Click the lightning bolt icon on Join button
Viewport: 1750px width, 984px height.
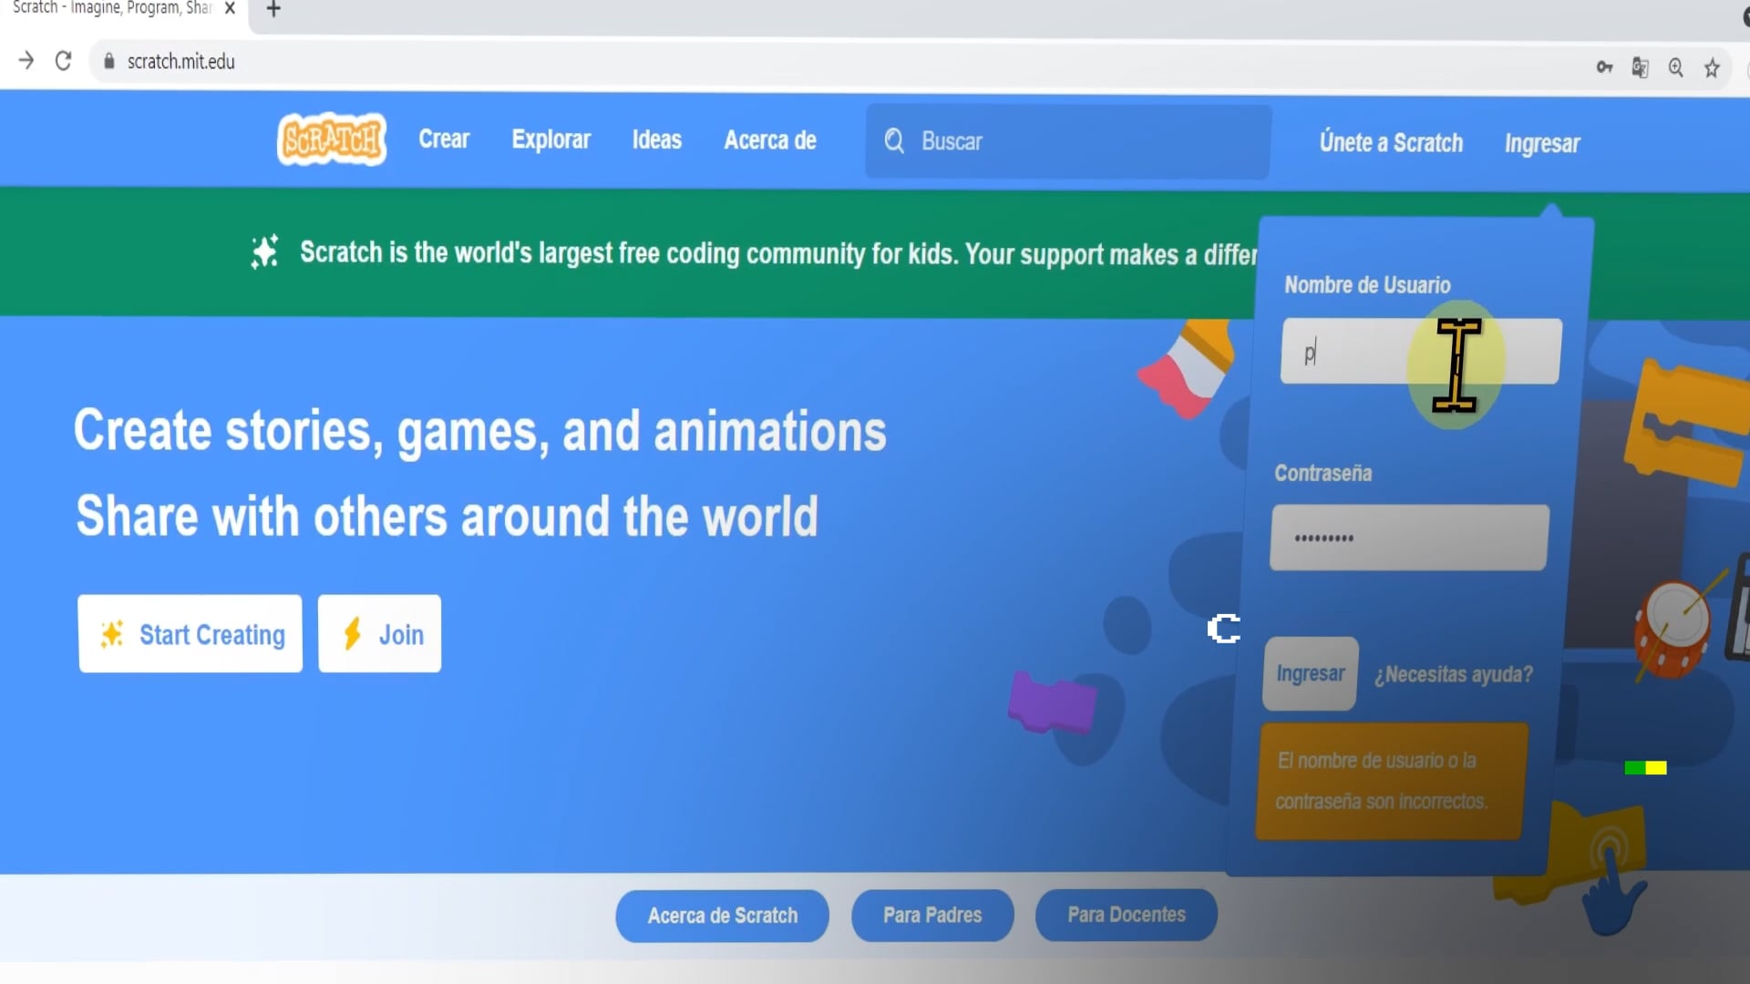click(353, 633)
